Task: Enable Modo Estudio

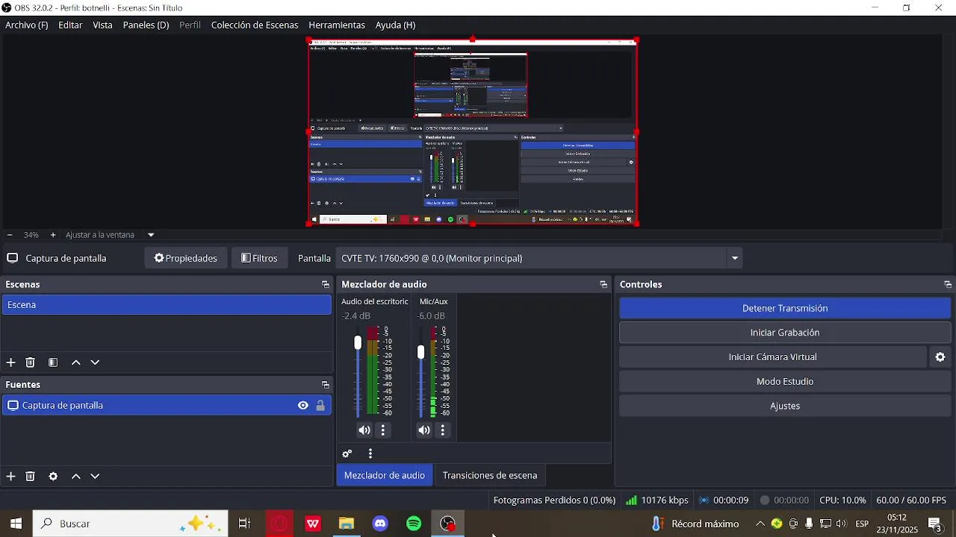Action: pyautogui.click(x=785, y=382)
